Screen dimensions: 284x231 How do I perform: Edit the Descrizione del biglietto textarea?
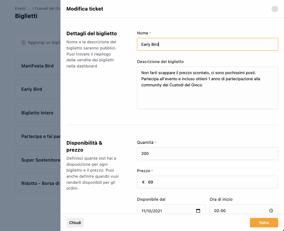207,88
